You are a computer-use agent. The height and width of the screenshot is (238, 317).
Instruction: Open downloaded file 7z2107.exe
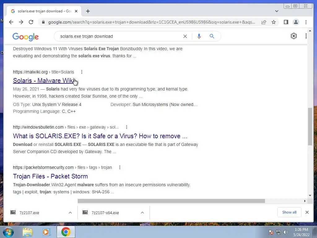click(29, 213)
